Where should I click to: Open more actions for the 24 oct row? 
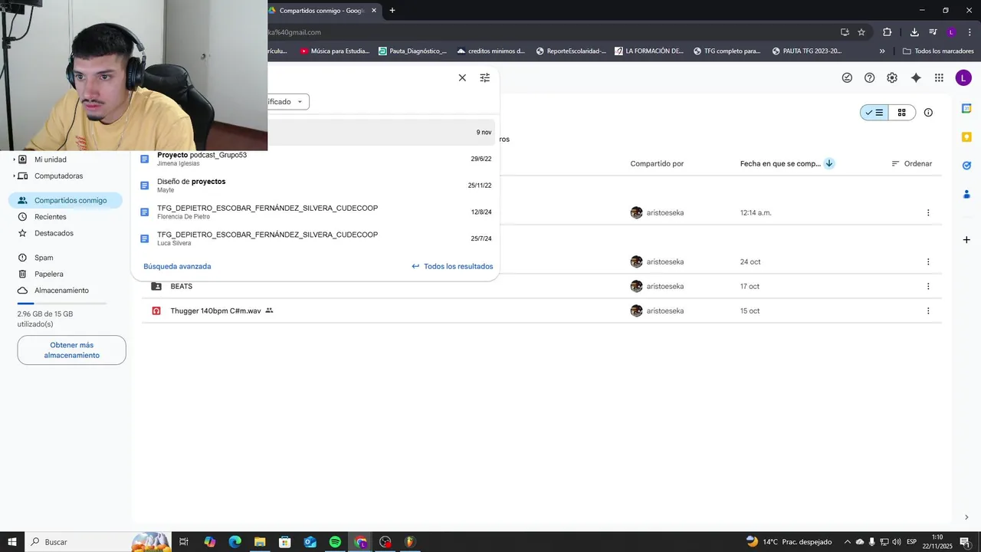coord(928,261)
